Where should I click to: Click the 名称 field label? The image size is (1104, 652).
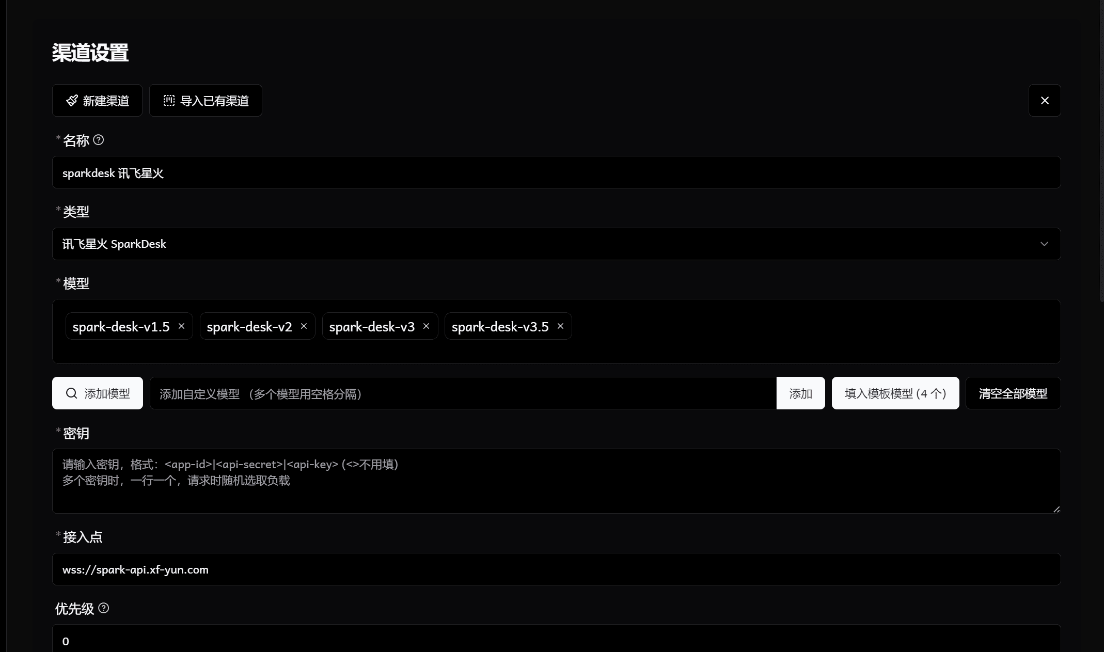[76, 140]
